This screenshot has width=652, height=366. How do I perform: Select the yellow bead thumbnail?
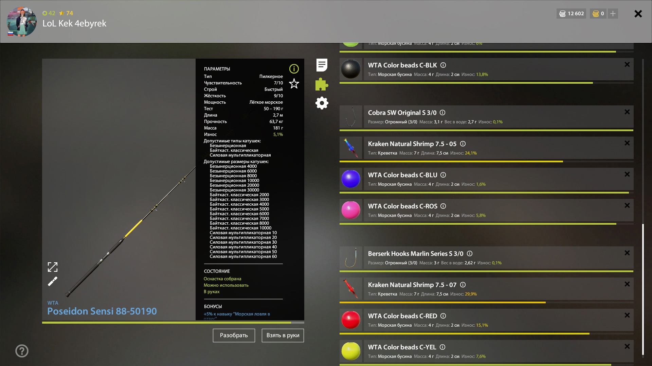[x=351, y=351]
